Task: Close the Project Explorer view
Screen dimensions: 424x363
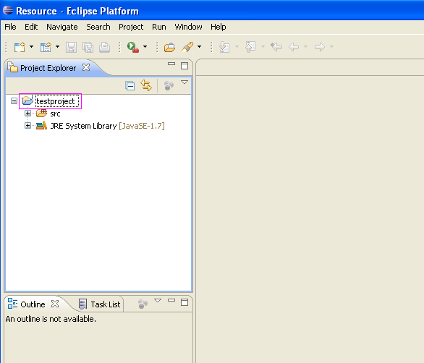Action: click(x=86, y=67)
